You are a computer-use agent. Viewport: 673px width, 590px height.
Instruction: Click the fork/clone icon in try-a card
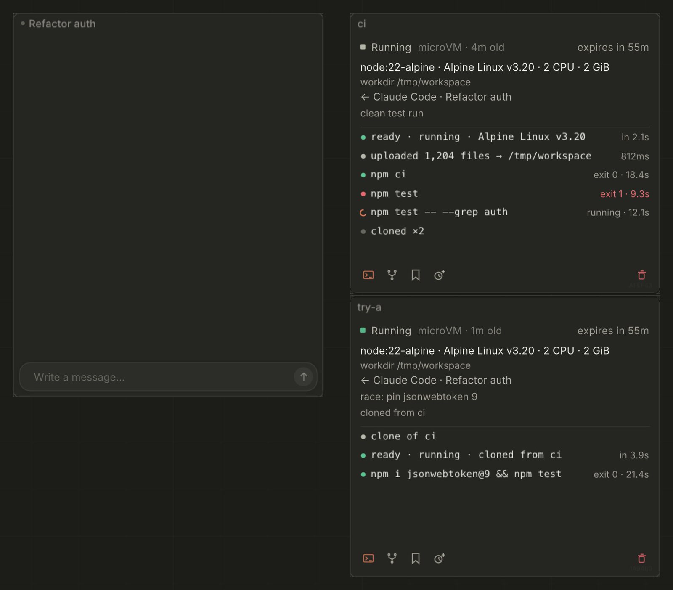pos(392,558)
